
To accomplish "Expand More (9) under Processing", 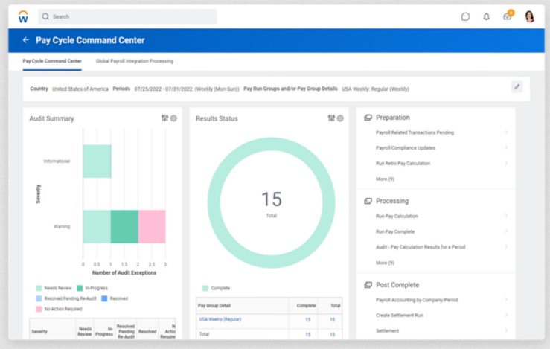I will tap(385, 263).
